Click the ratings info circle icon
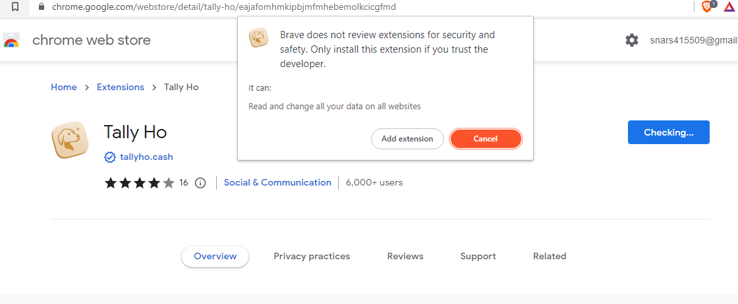This screenshot has height=304, width=738. (200, 183)
